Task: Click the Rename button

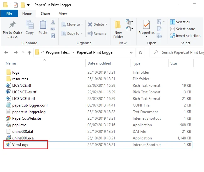Action: coord(97,34)
